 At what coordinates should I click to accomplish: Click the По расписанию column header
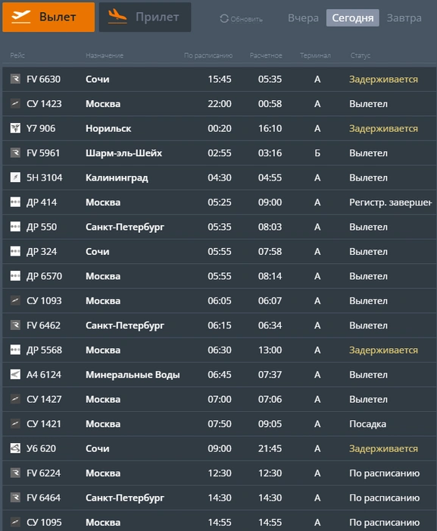pos(208,55)
